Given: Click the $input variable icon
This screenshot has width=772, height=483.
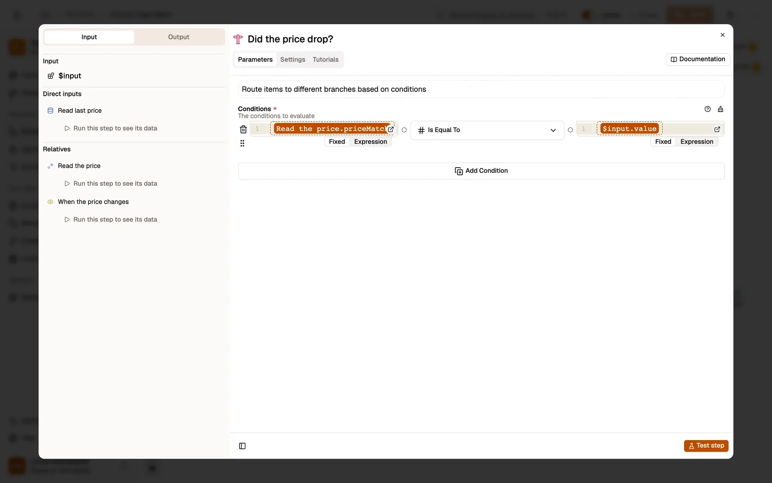Looking at the screenshot, I should point(51,76).
